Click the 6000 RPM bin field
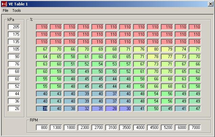 tap(181, 128)
